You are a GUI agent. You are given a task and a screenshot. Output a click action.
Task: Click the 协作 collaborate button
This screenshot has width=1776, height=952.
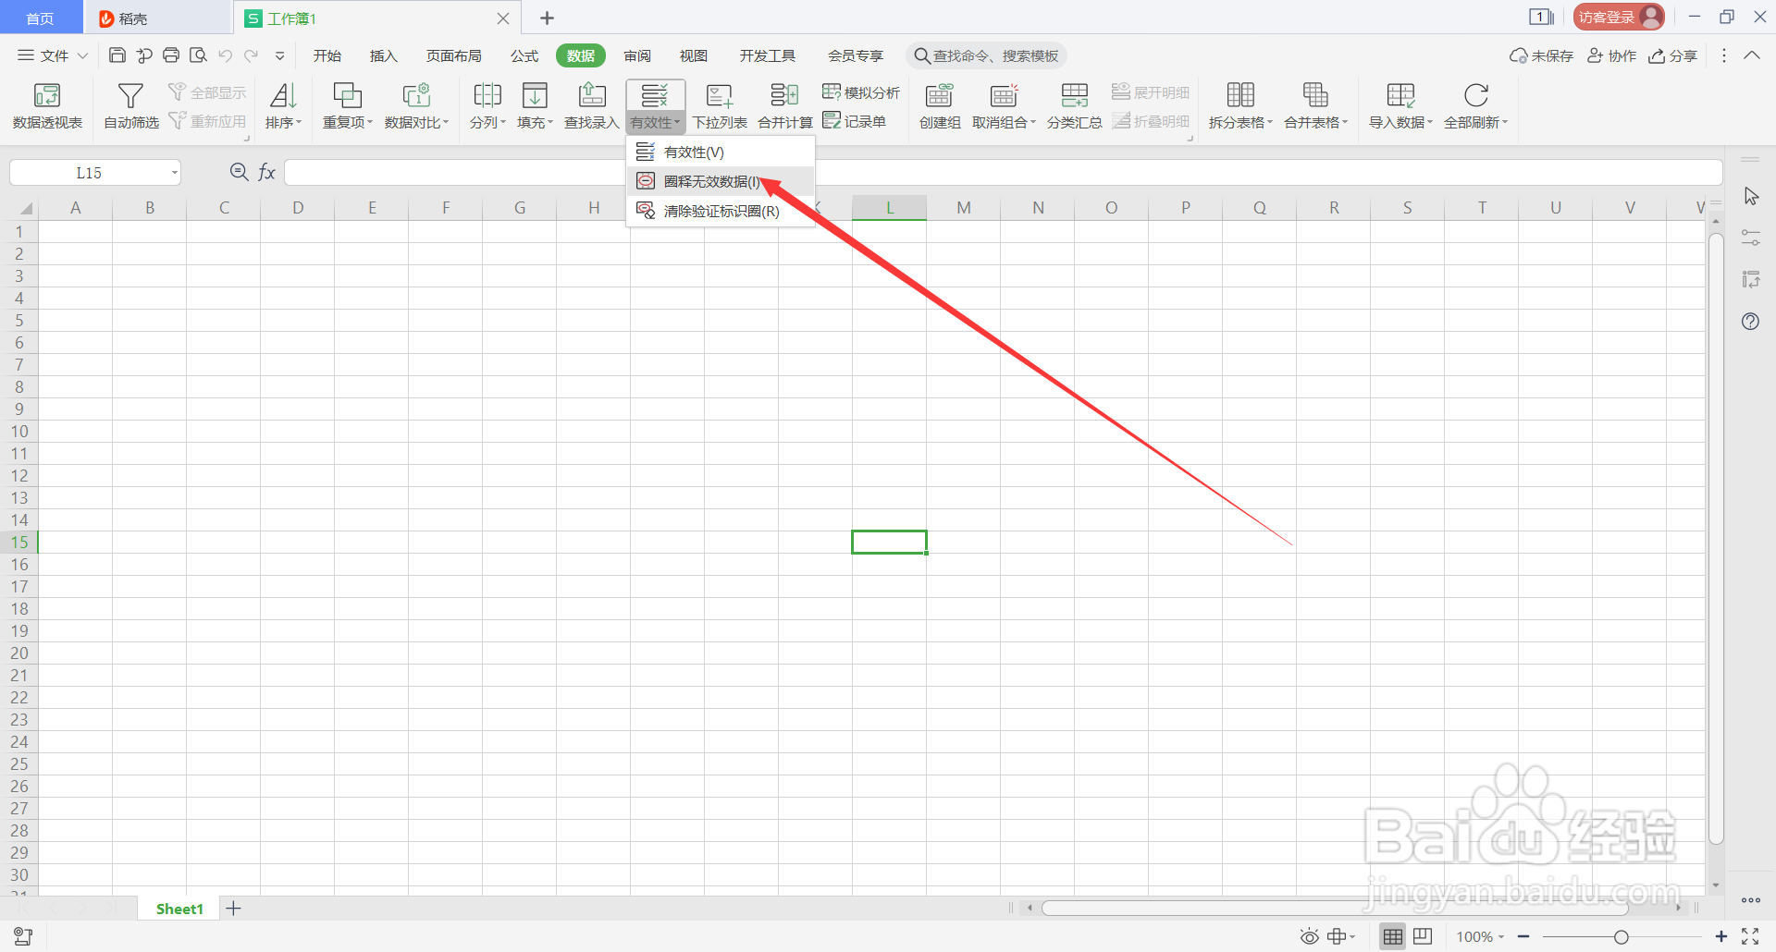pyautogui.click(x=1611, y=55)
